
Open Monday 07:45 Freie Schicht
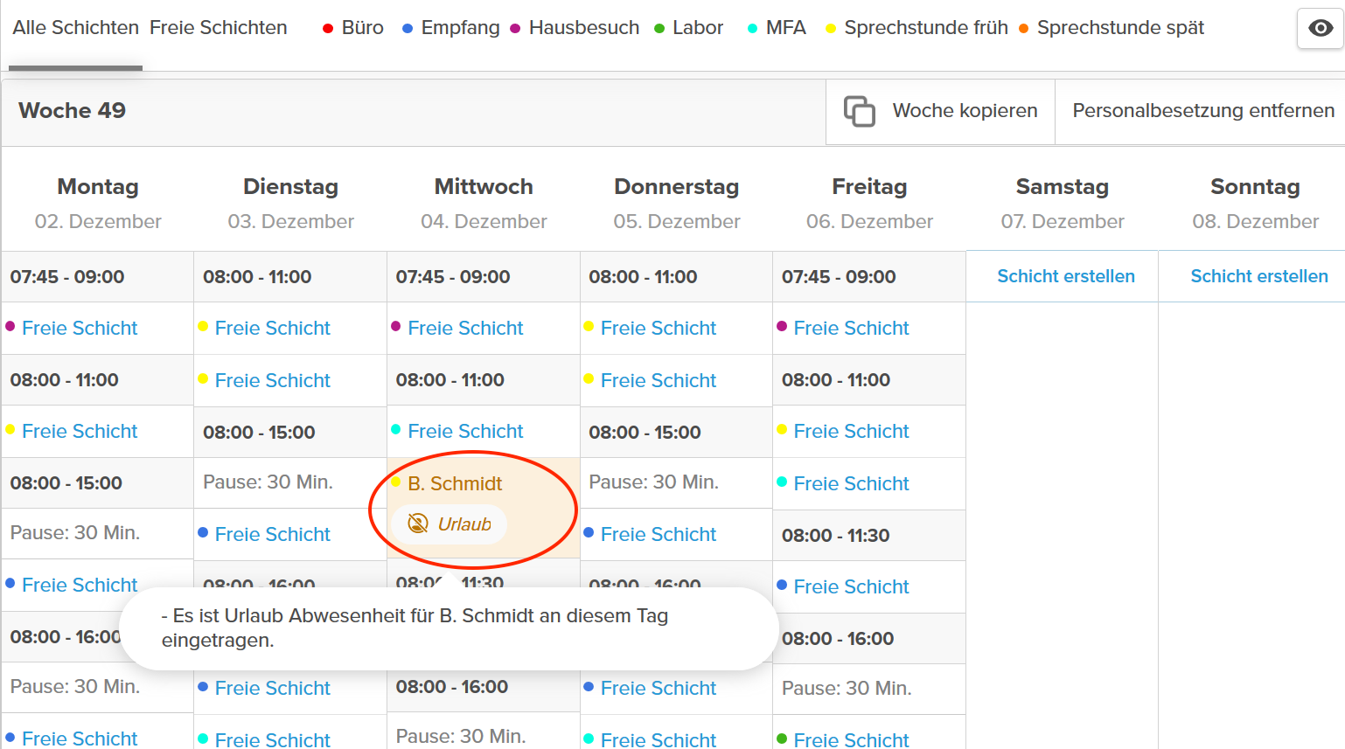[x=80, y=329]
